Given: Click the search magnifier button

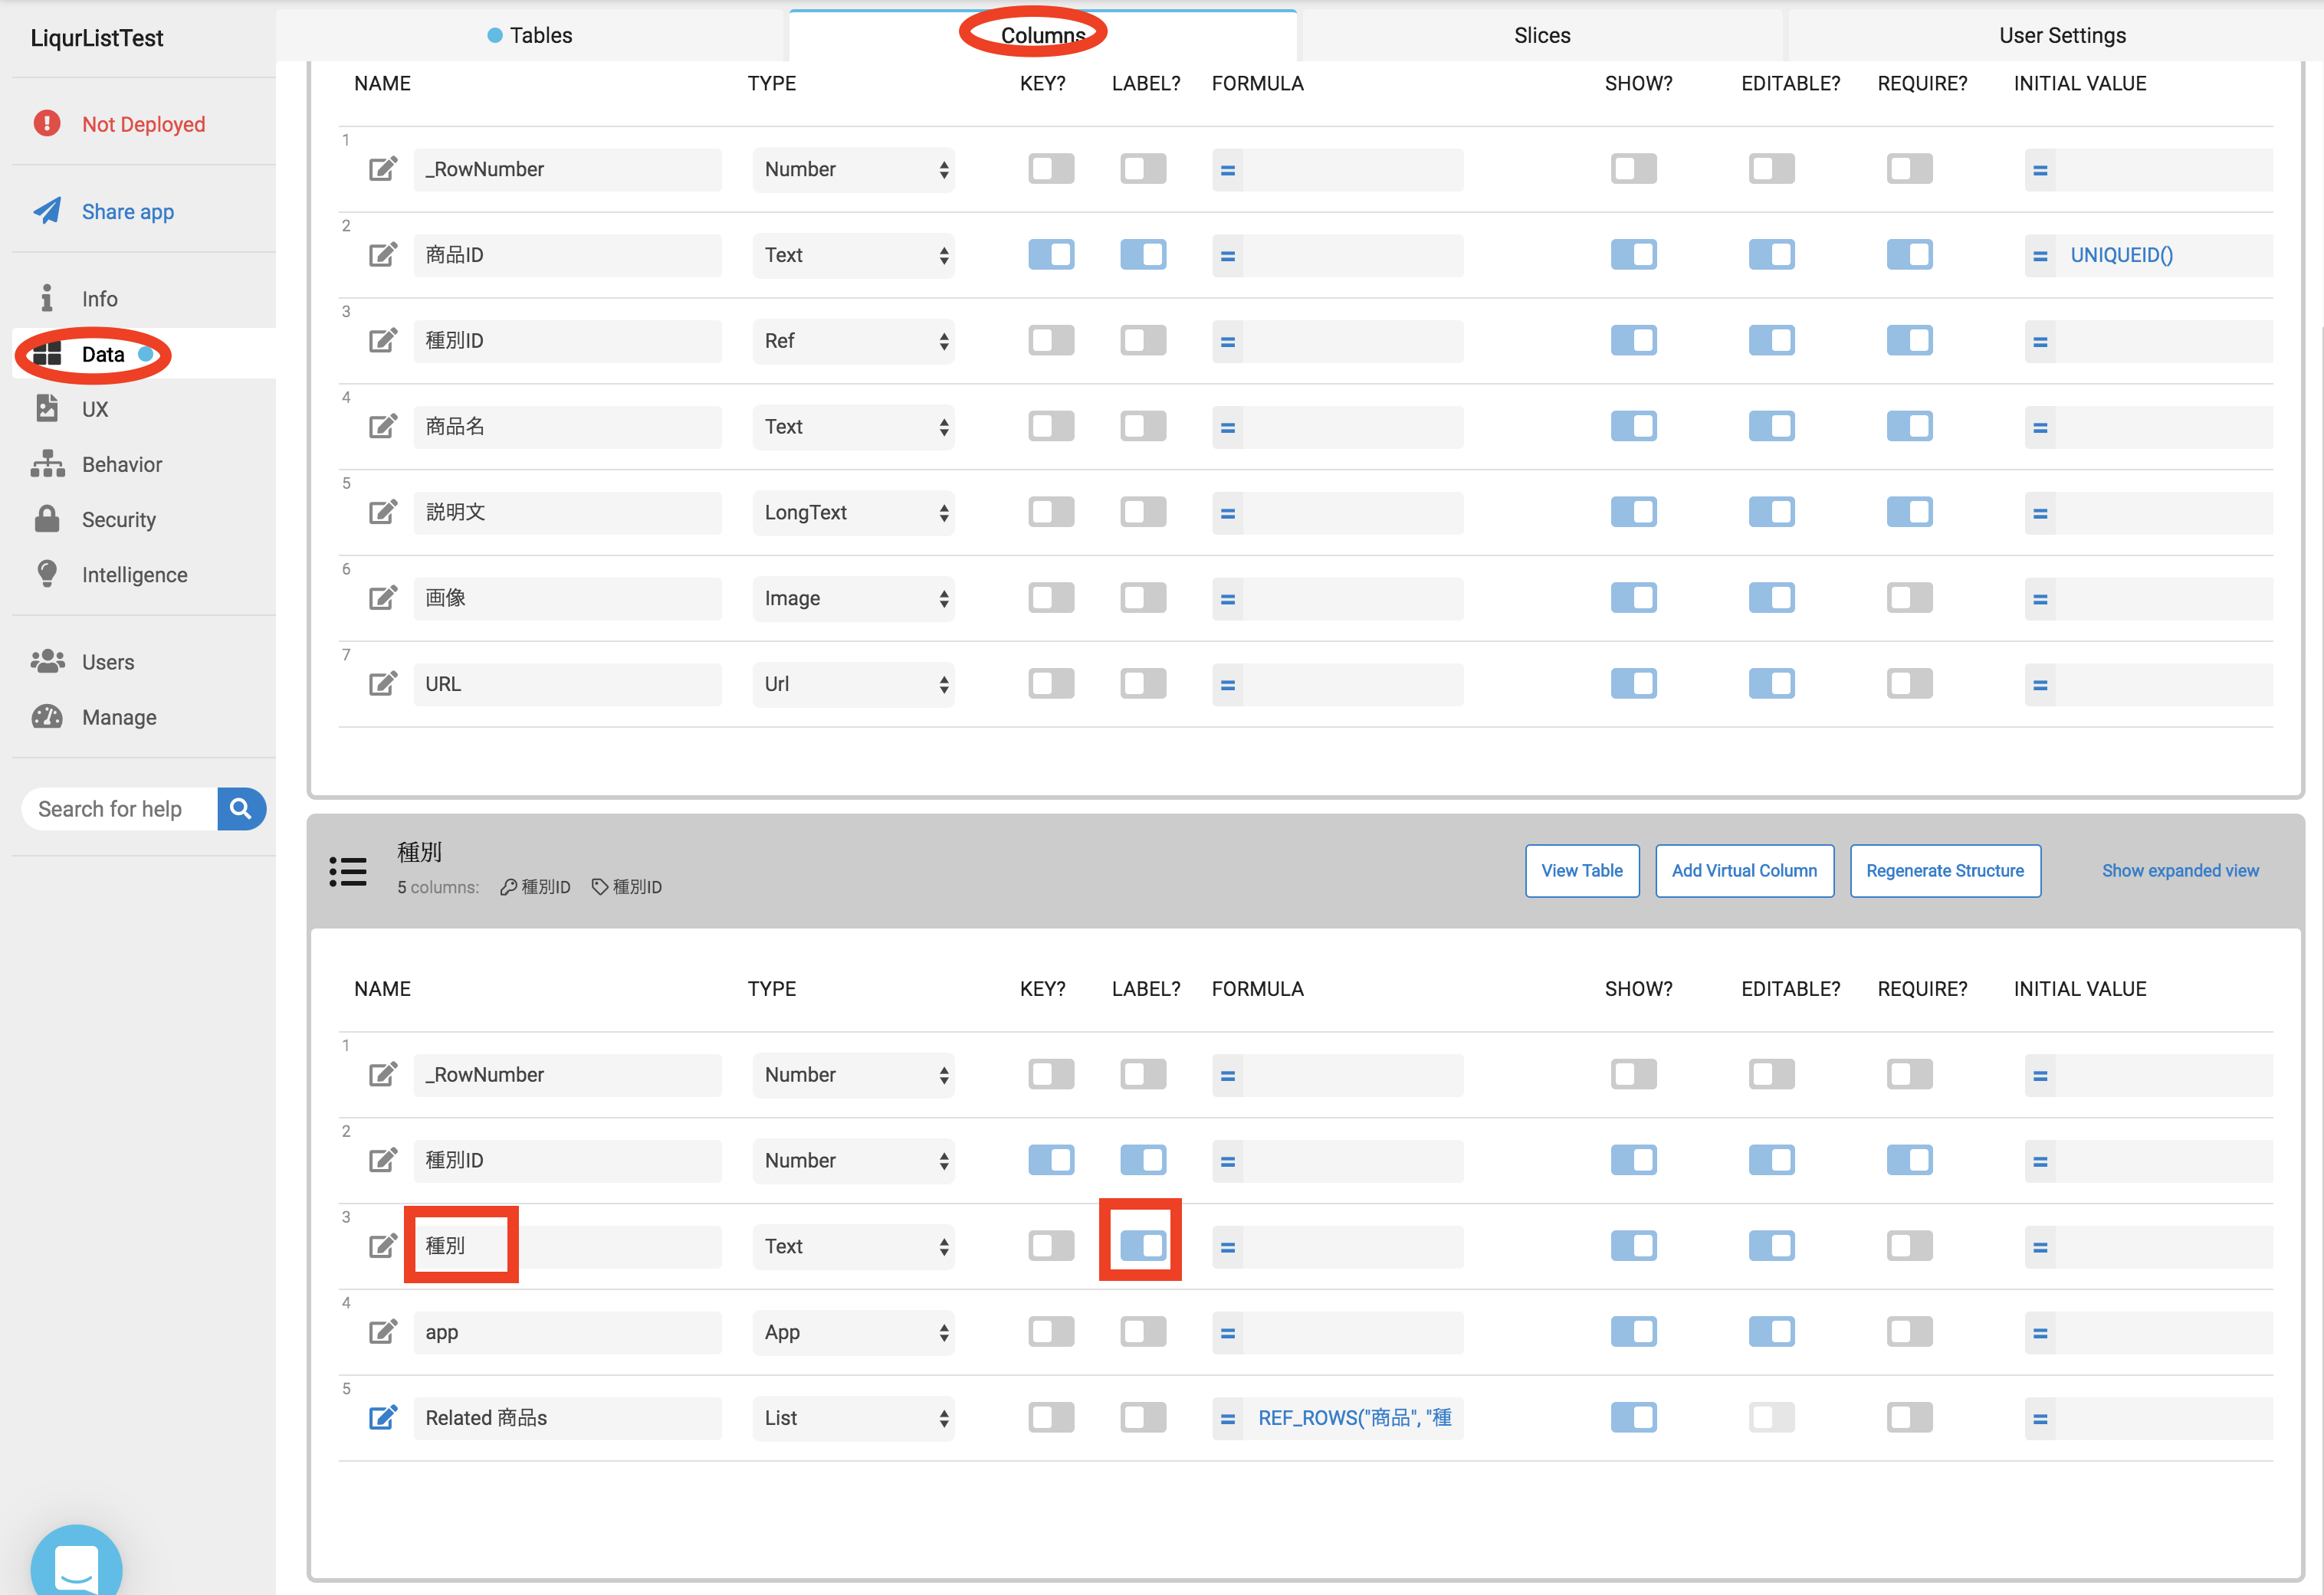Looking at the screenshot, I should 241,808.
